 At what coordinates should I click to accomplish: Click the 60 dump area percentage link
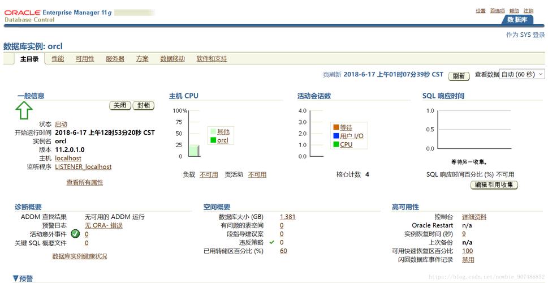pyautogui.click(x=283, y=251)
